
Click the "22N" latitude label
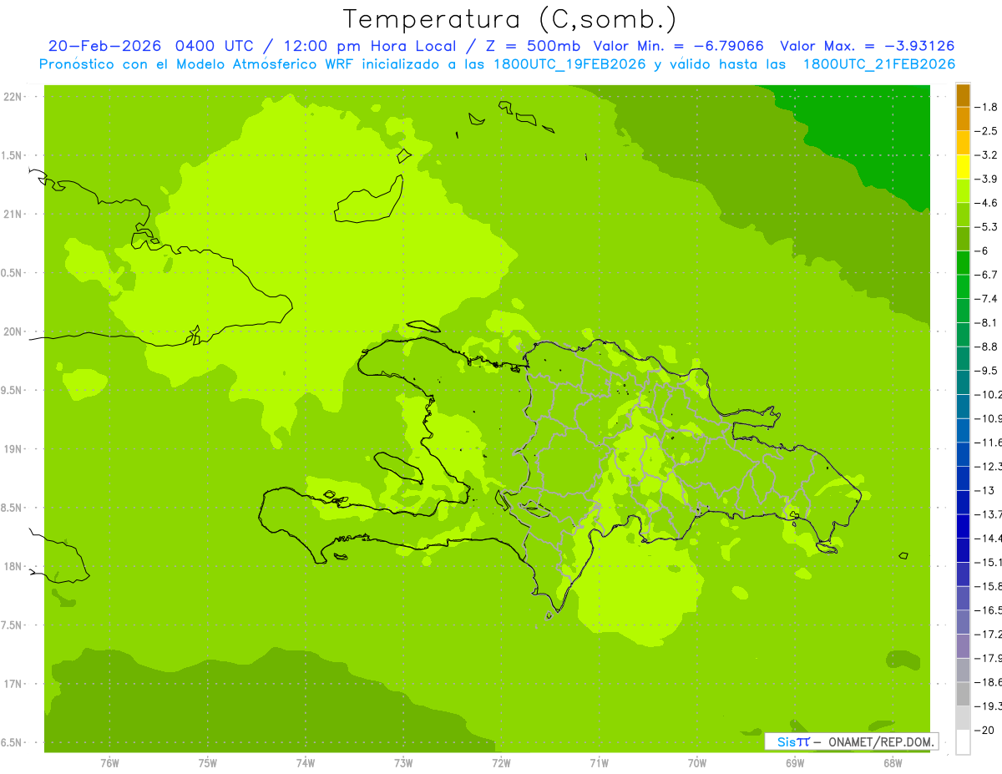13,97
